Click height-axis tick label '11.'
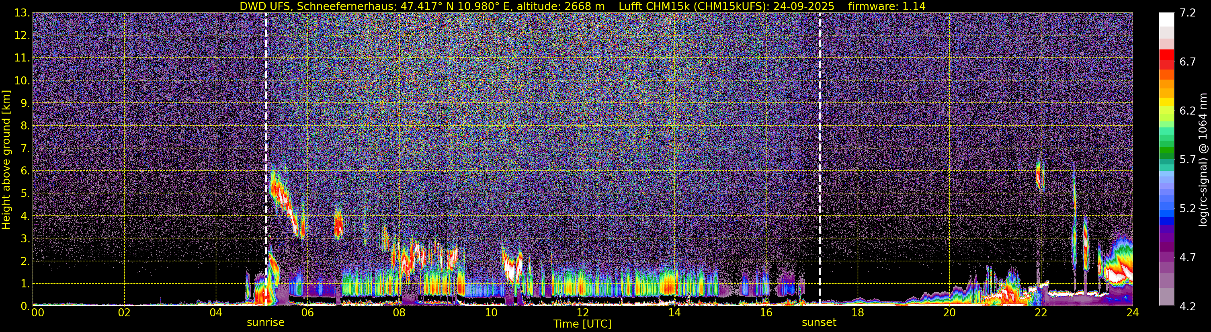This screenshot has height=332, width=1211. click(x=22, y=58)
